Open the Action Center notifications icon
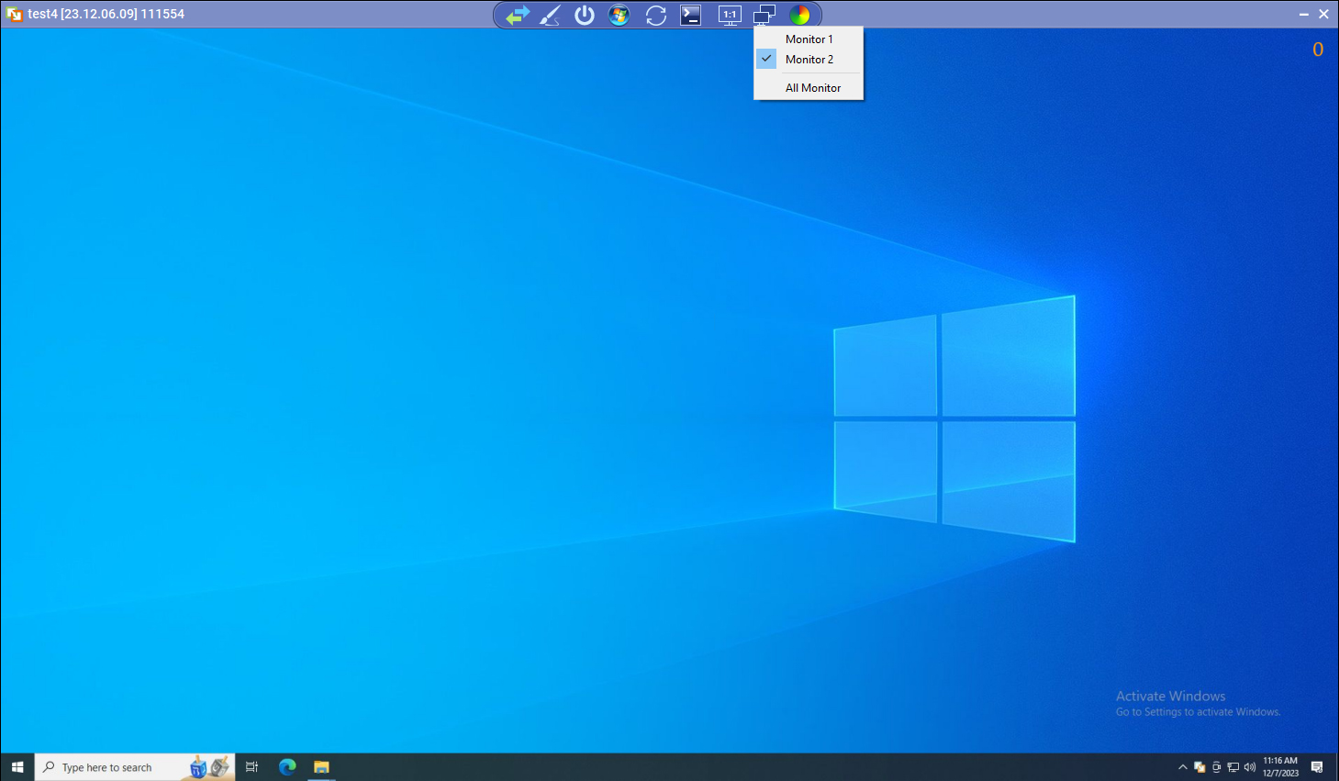Viewport: 1339px width, 781px height. pos(1317,767)
